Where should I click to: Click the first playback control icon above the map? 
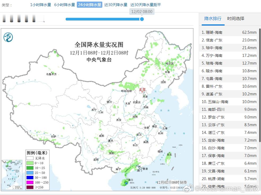pyautogui.click(x=4, y=18)
